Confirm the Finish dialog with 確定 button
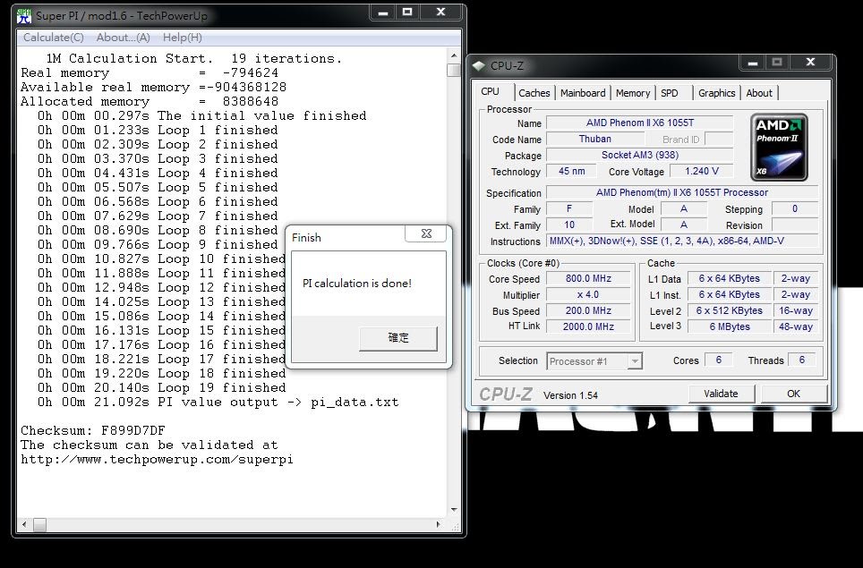 (x=398, y=338)
